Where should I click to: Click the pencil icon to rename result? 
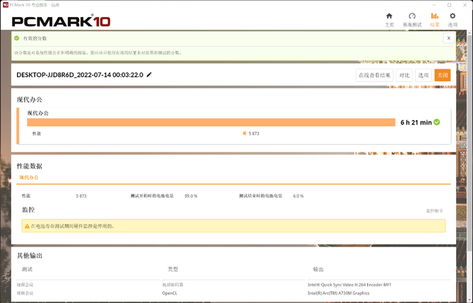coord(149,75)
